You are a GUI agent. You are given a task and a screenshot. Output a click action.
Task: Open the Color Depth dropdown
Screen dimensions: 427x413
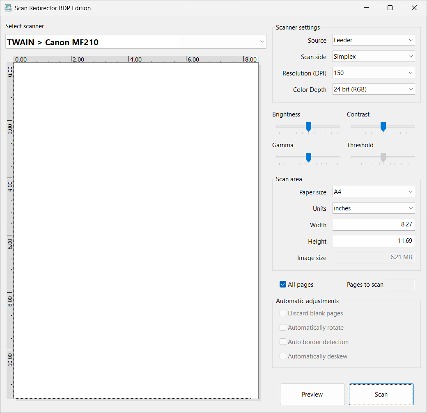click(x=373, y=89)
